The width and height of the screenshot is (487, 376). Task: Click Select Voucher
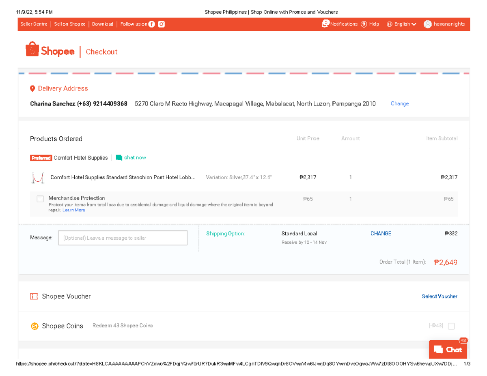pyautogui.click(x=440, y=296)
